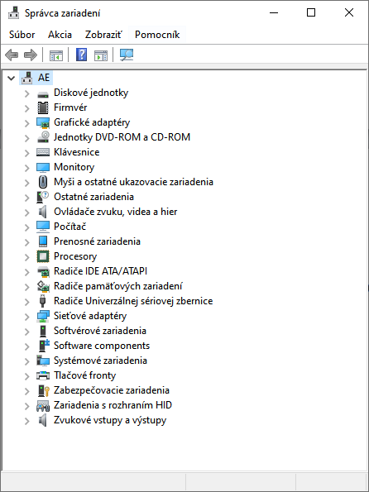The image size is (369, 492).
Task: Click the DVD-ROM a CD-ROM disc icon
Action: (43, 137)
